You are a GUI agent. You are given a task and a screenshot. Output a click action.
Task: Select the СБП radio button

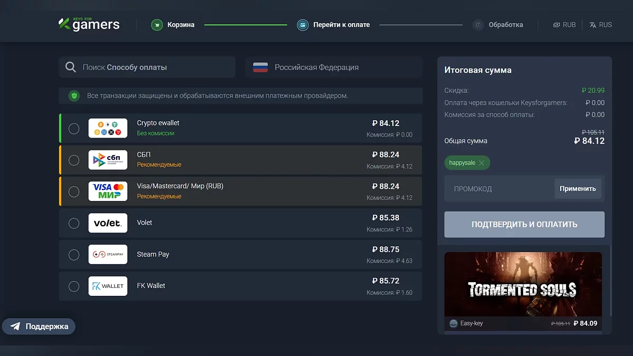click(74, 160)
